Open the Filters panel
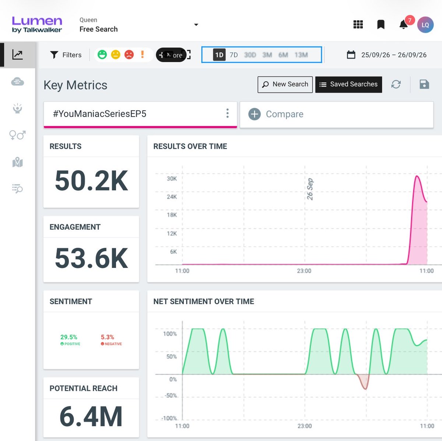This screenshot has width=442, height=441. pos(66,55)
